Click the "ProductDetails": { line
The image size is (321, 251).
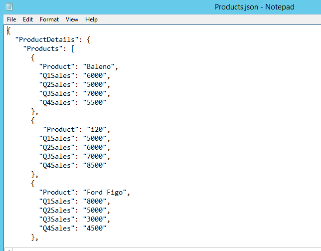tap(53, 39)
